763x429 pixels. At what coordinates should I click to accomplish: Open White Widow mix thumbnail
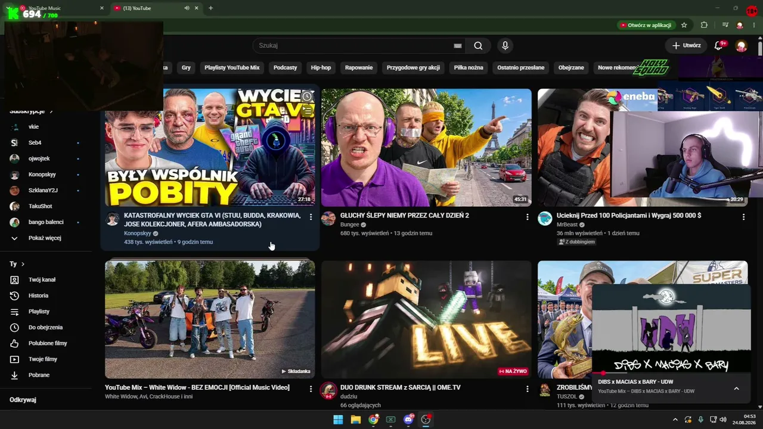[x=210, y=319]
